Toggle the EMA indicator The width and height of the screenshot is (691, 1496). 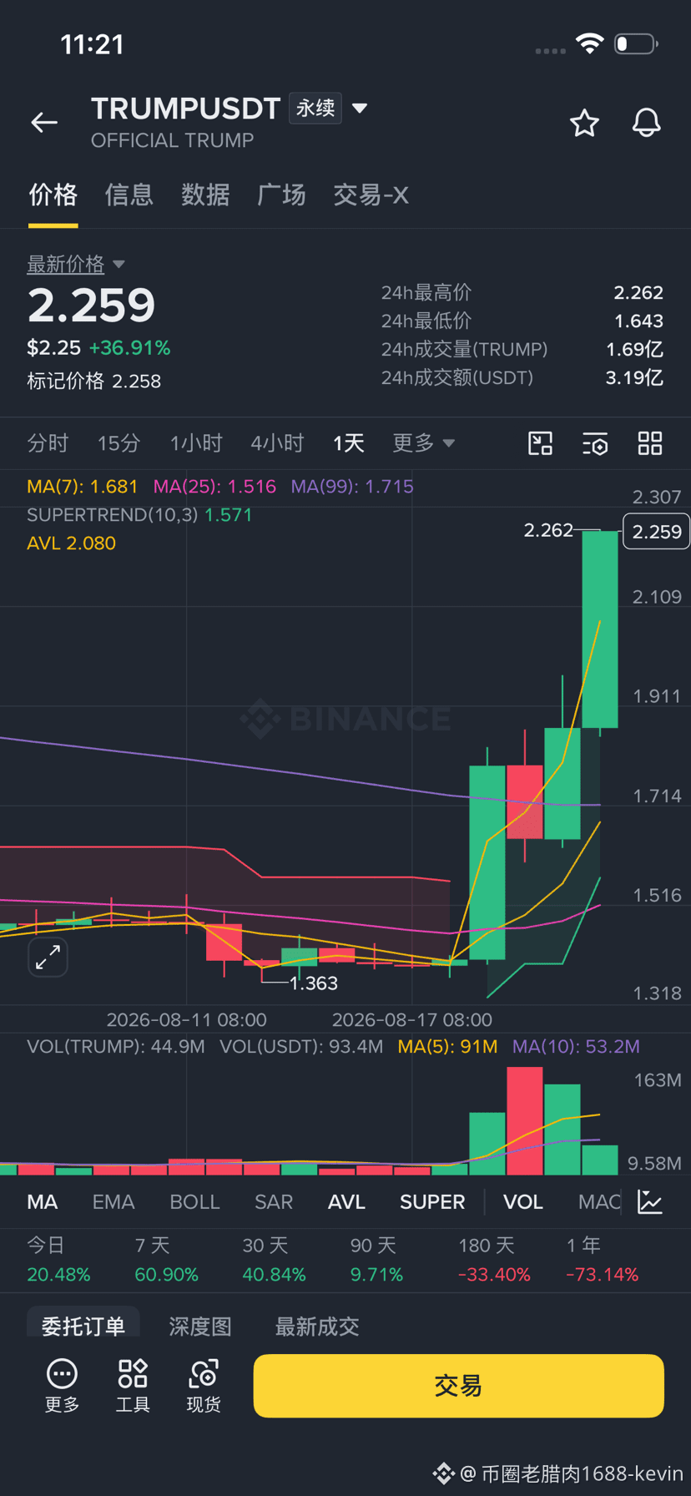pyautogui.click(x=113, y=1202)
